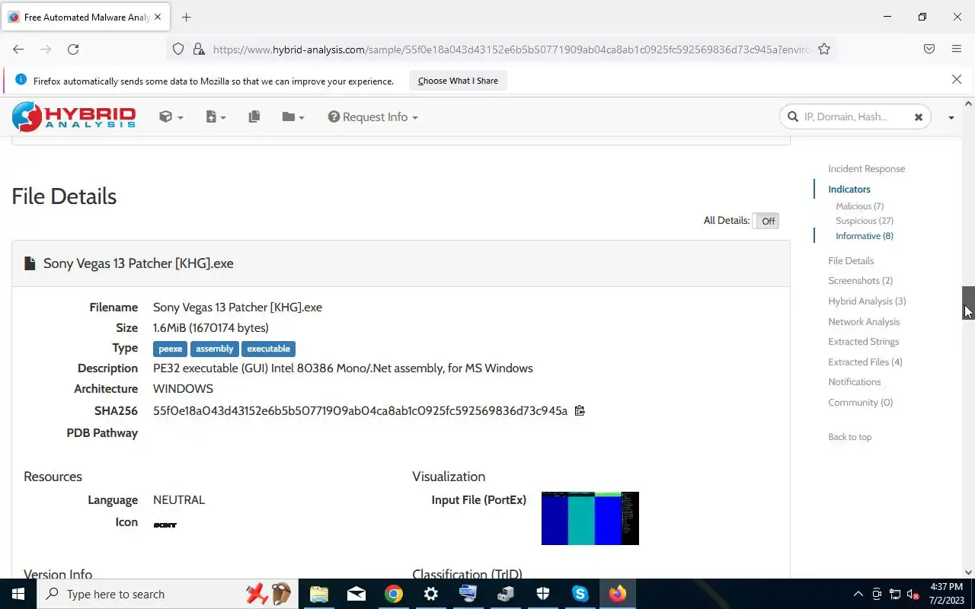Clear the search field with the X
Image resolution: width=975 pixels, height=609 pixels.
[x=919, y=117]
